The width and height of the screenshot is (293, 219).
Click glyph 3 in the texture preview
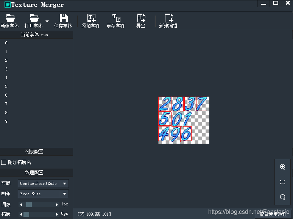[190, 104]
